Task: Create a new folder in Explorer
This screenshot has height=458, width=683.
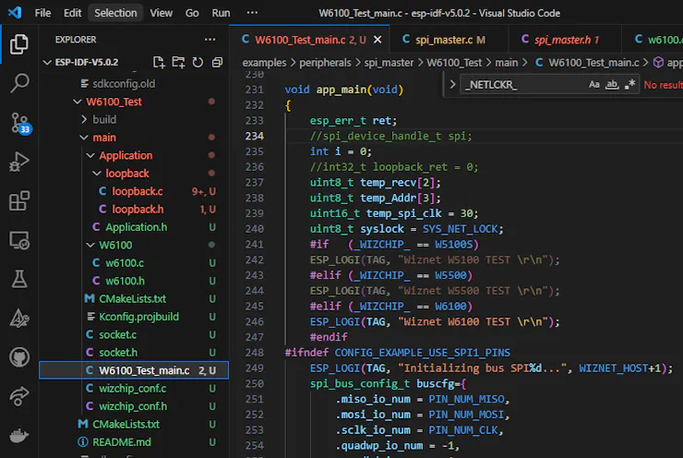Action: [x=178, y=62]
